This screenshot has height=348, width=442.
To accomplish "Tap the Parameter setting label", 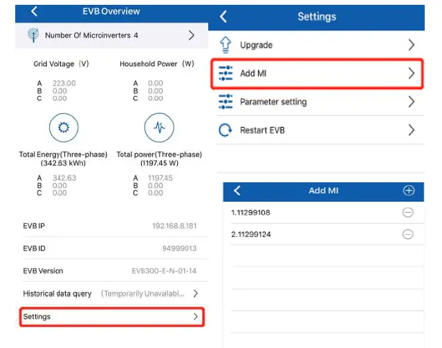I will click(x=273, y=101).
